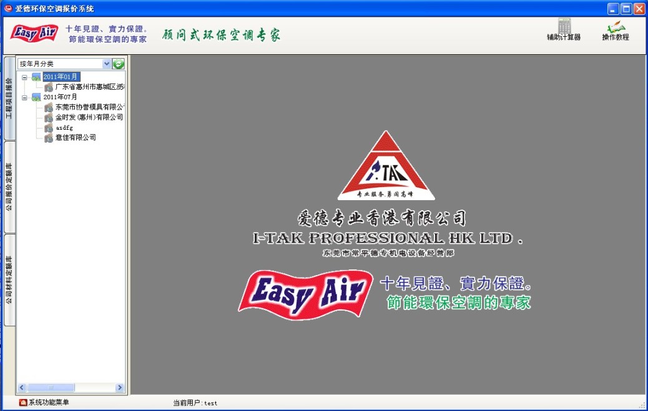Click the app icon in title bar
The image size is (648, 411).
coord(8,8)
